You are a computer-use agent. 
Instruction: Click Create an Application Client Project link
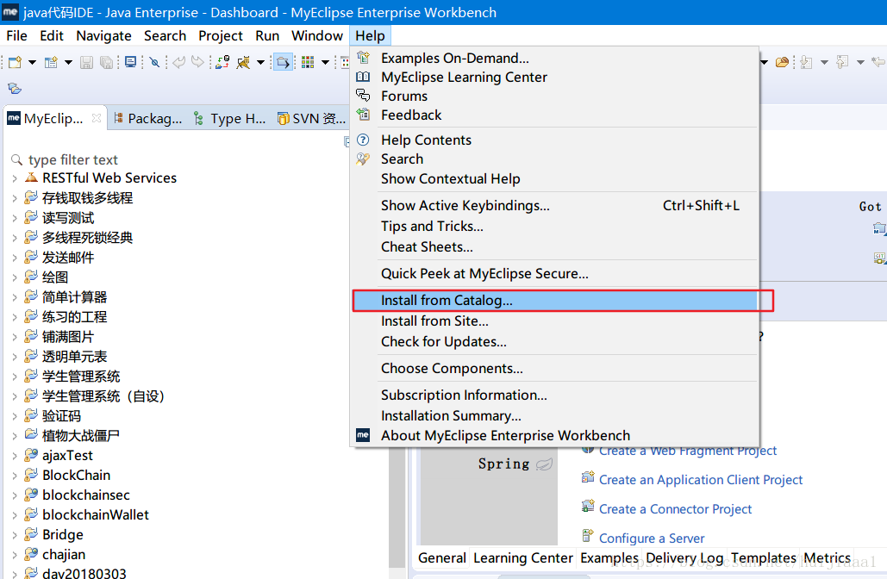tap(700, 479)
